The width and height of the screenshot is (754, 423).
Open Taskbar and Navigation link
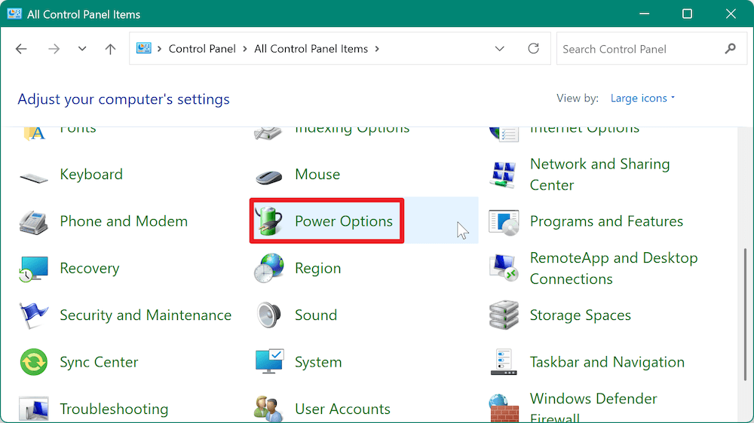coord(607,362)
